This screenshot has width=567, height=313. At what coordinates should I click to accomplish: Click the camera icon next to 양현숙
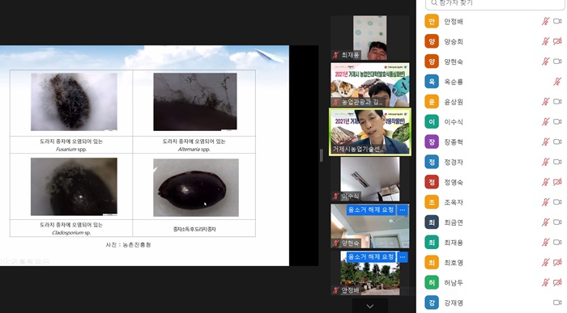pos(557,61)
